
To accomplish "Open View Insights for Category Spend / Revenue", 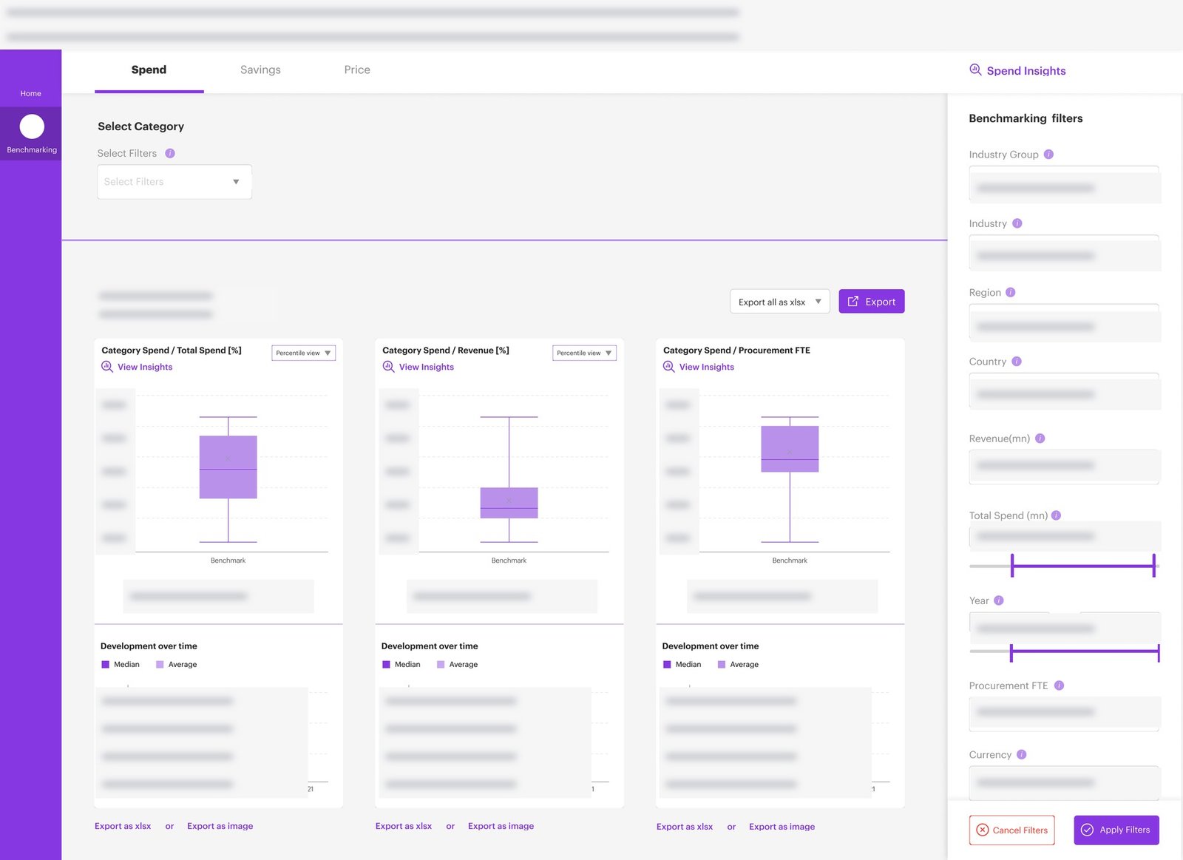I will pos(427,367).
